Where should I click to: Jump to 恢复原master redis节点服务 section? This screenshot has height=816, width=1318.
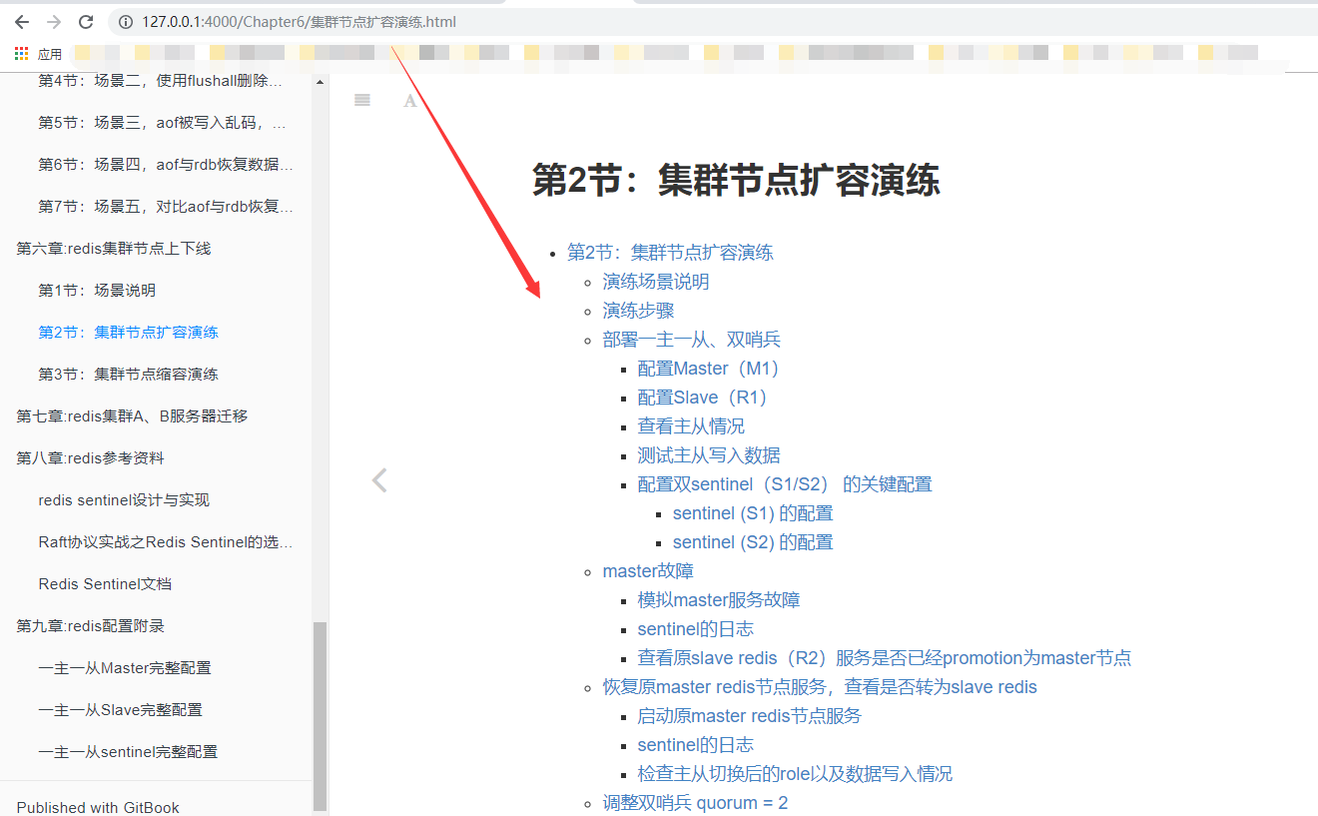[820, 687]
